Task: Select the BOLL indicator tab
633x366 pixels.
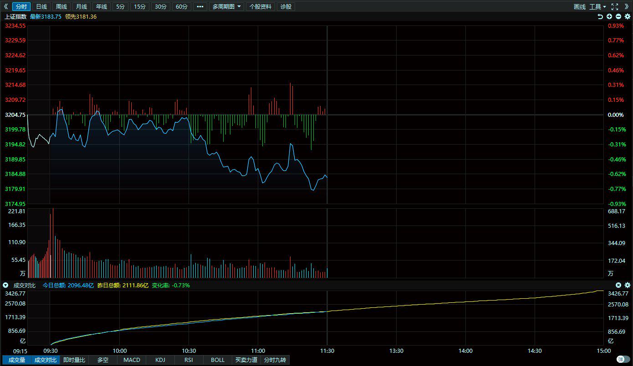Action: coord(218,360)
